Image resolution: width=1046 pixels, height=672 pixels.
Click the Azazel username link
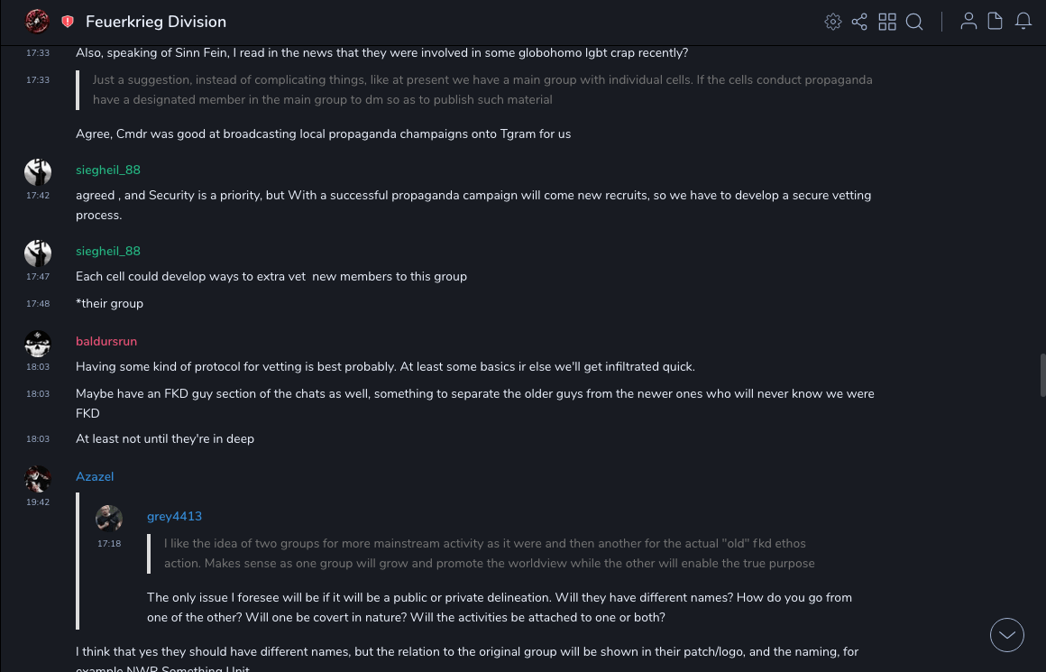coord(95,476)
